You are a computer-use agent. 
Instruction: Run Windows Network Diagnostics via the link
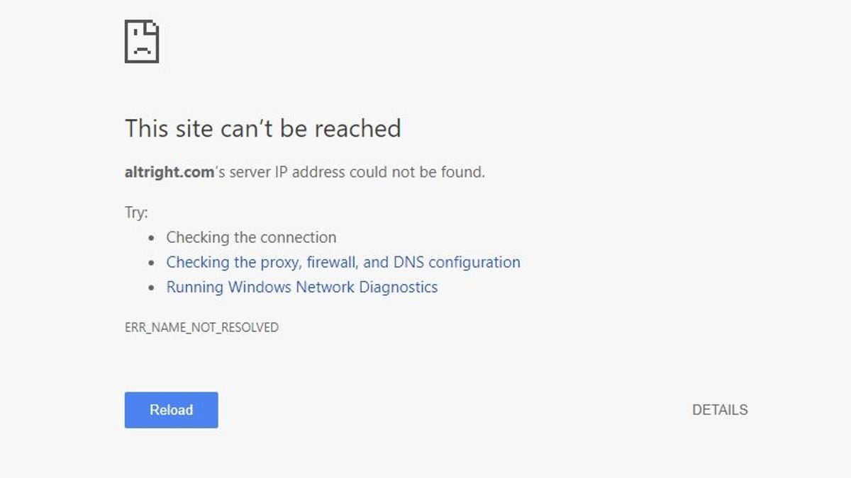[x=301, y=288]
